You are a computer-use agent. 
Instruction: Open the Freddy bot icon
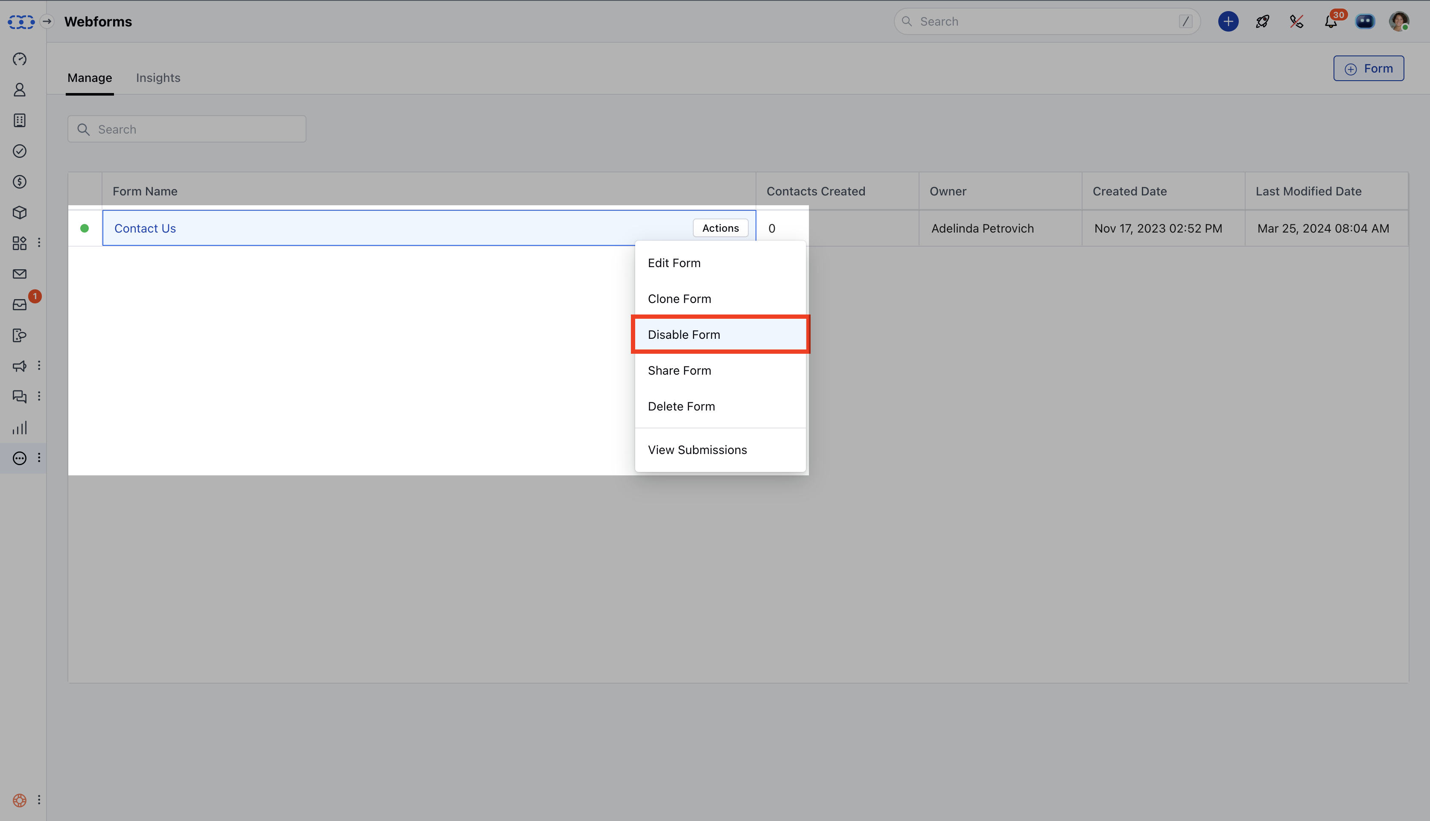point(1365,21)
